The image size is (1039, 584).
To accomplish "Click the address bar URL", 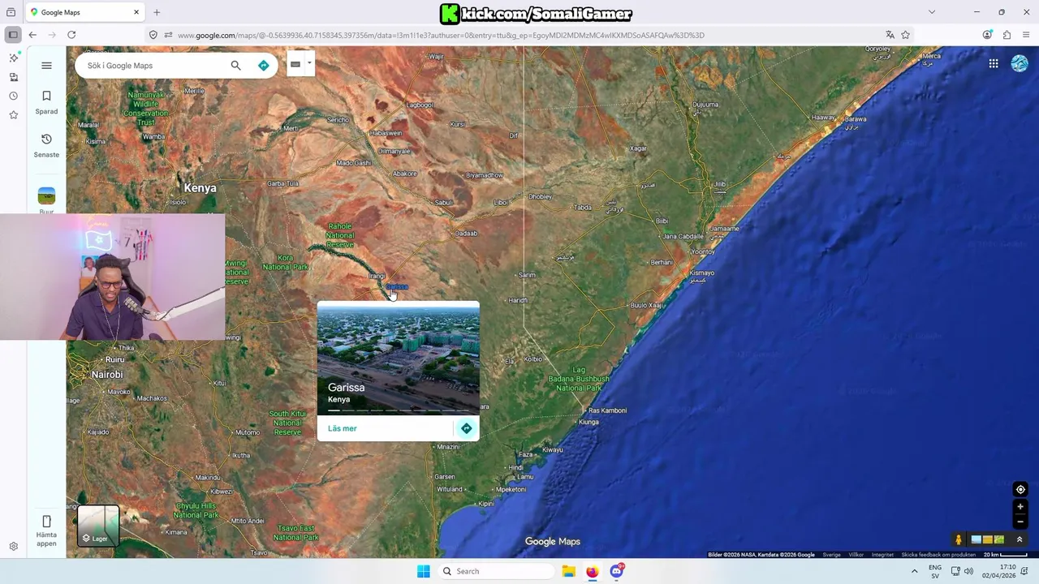I will [441, 35].
